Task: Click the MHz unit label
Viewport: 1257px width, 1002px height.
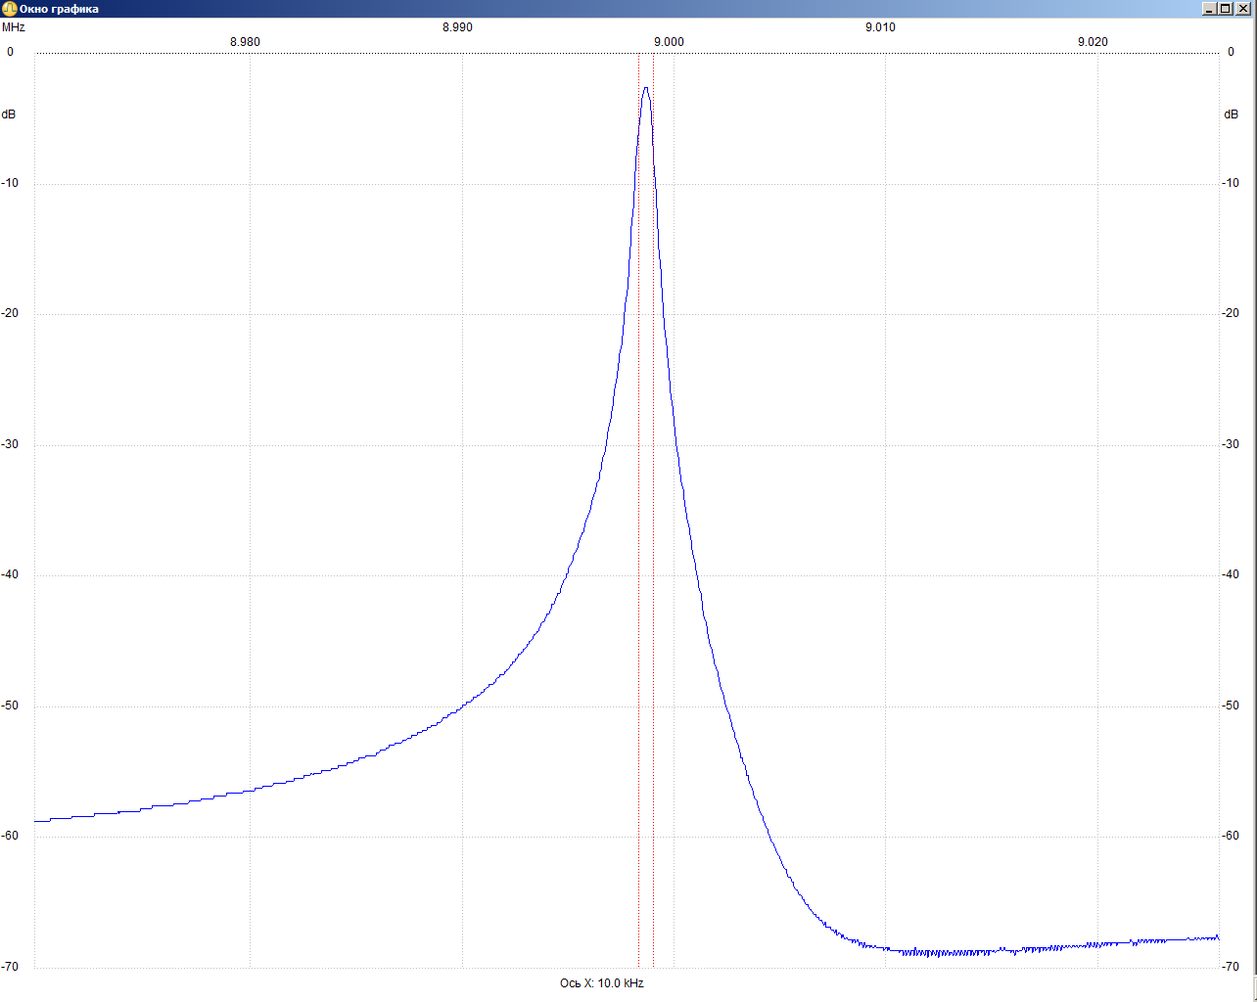Action: 14,27
